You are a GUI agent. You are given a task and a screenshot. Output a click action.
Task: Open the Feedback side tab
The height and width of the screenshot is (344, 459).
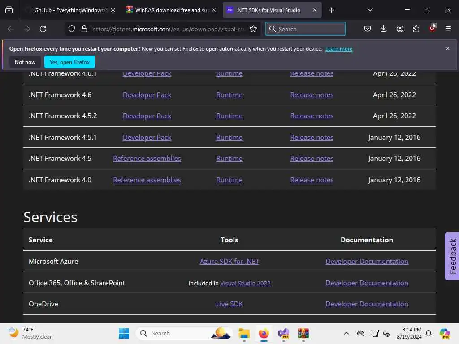coord(452,256)
